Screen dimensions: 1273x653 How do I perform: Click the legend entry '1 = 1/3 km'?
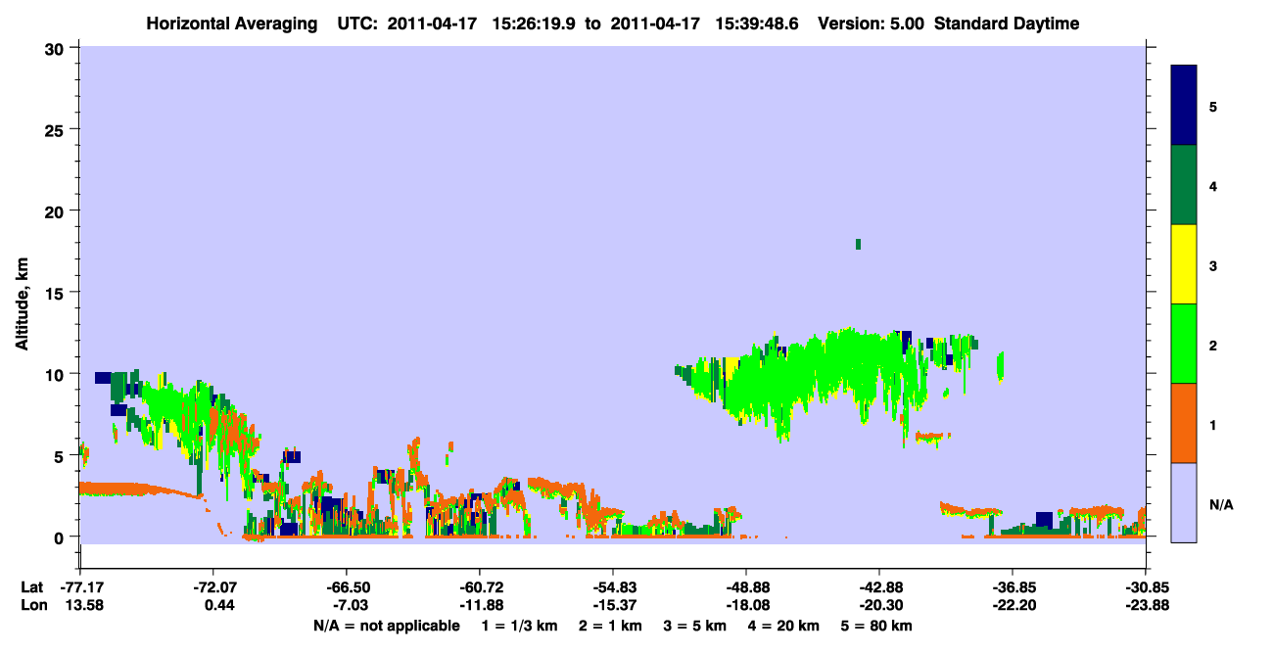pos(521,626)
